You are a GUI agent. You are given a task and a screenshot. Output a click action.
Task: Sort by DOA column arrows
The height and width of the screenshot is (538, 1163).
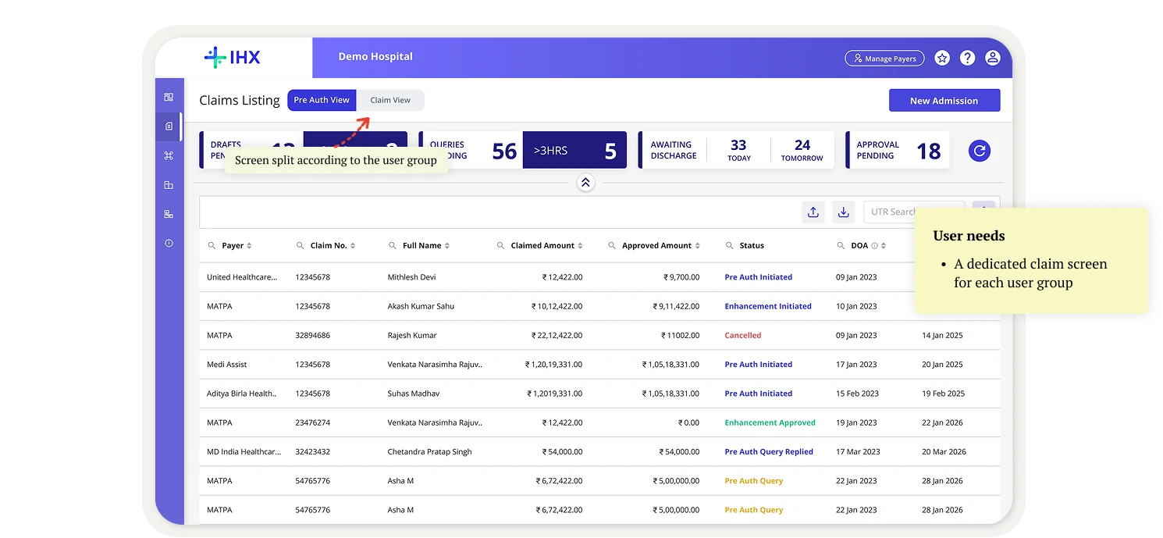pos(884,246)
